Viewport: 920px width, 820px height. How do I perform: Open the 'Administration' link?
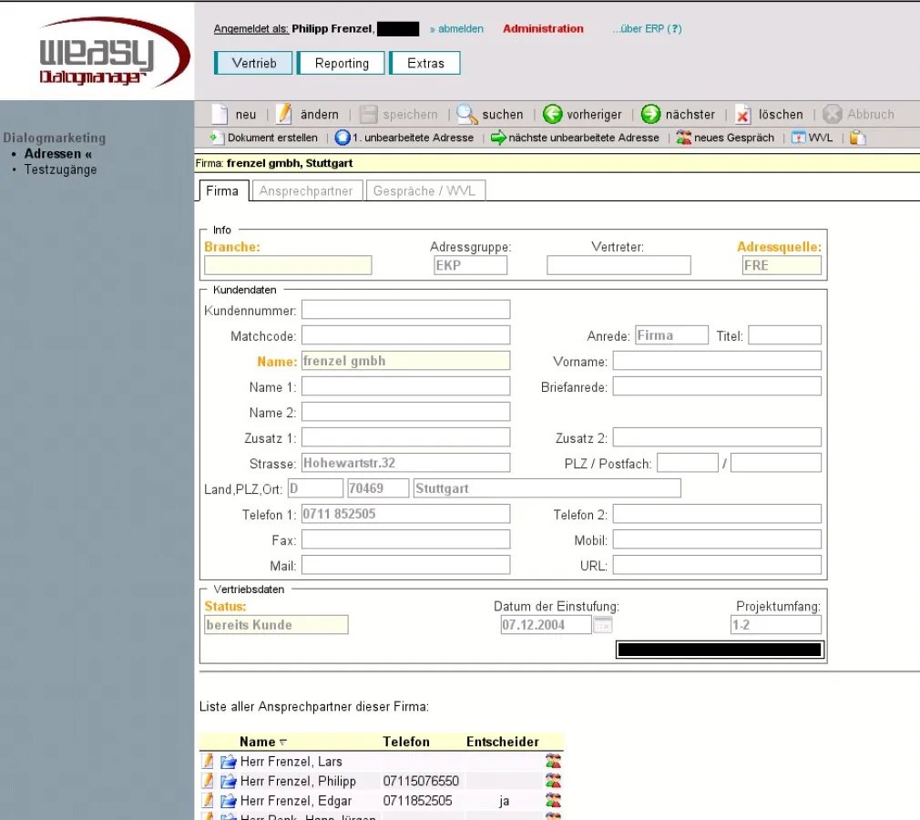tap(543, 28)
